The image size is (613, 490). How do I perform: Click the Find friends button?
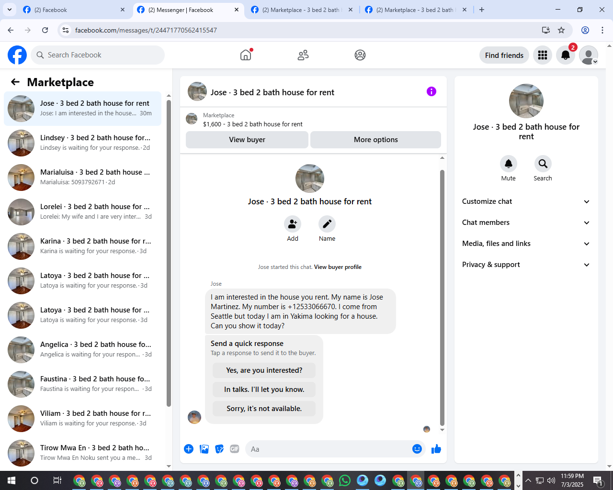[504, 55]
